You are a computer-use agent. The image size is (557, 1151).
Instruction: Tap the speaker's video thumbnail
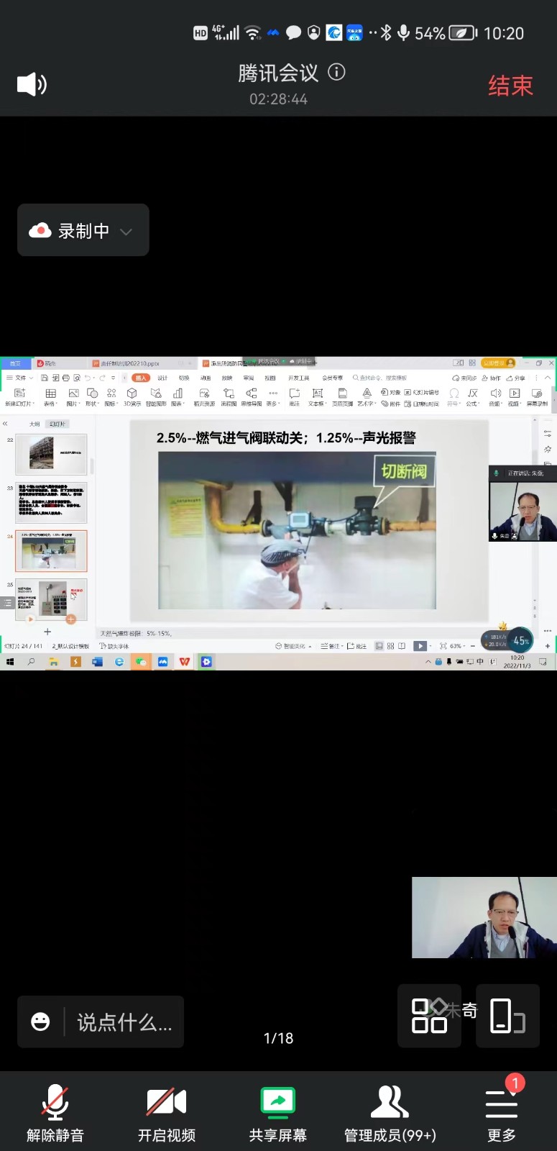pyautogui.click(x=484, y=917)
